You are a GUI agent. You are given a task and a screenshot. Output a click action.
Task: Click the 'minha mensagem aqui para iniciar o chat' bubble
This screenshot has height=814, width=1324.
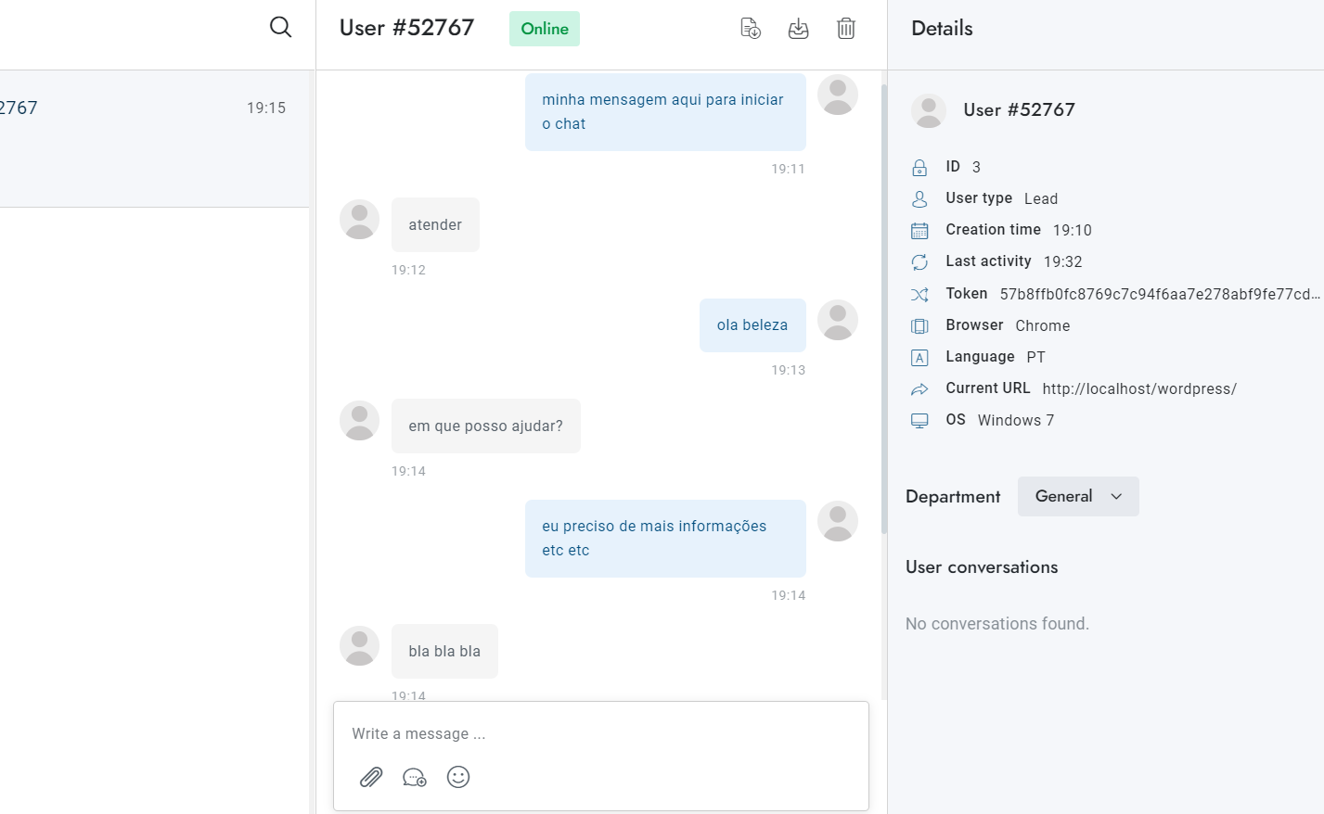[x=665, y=112]
